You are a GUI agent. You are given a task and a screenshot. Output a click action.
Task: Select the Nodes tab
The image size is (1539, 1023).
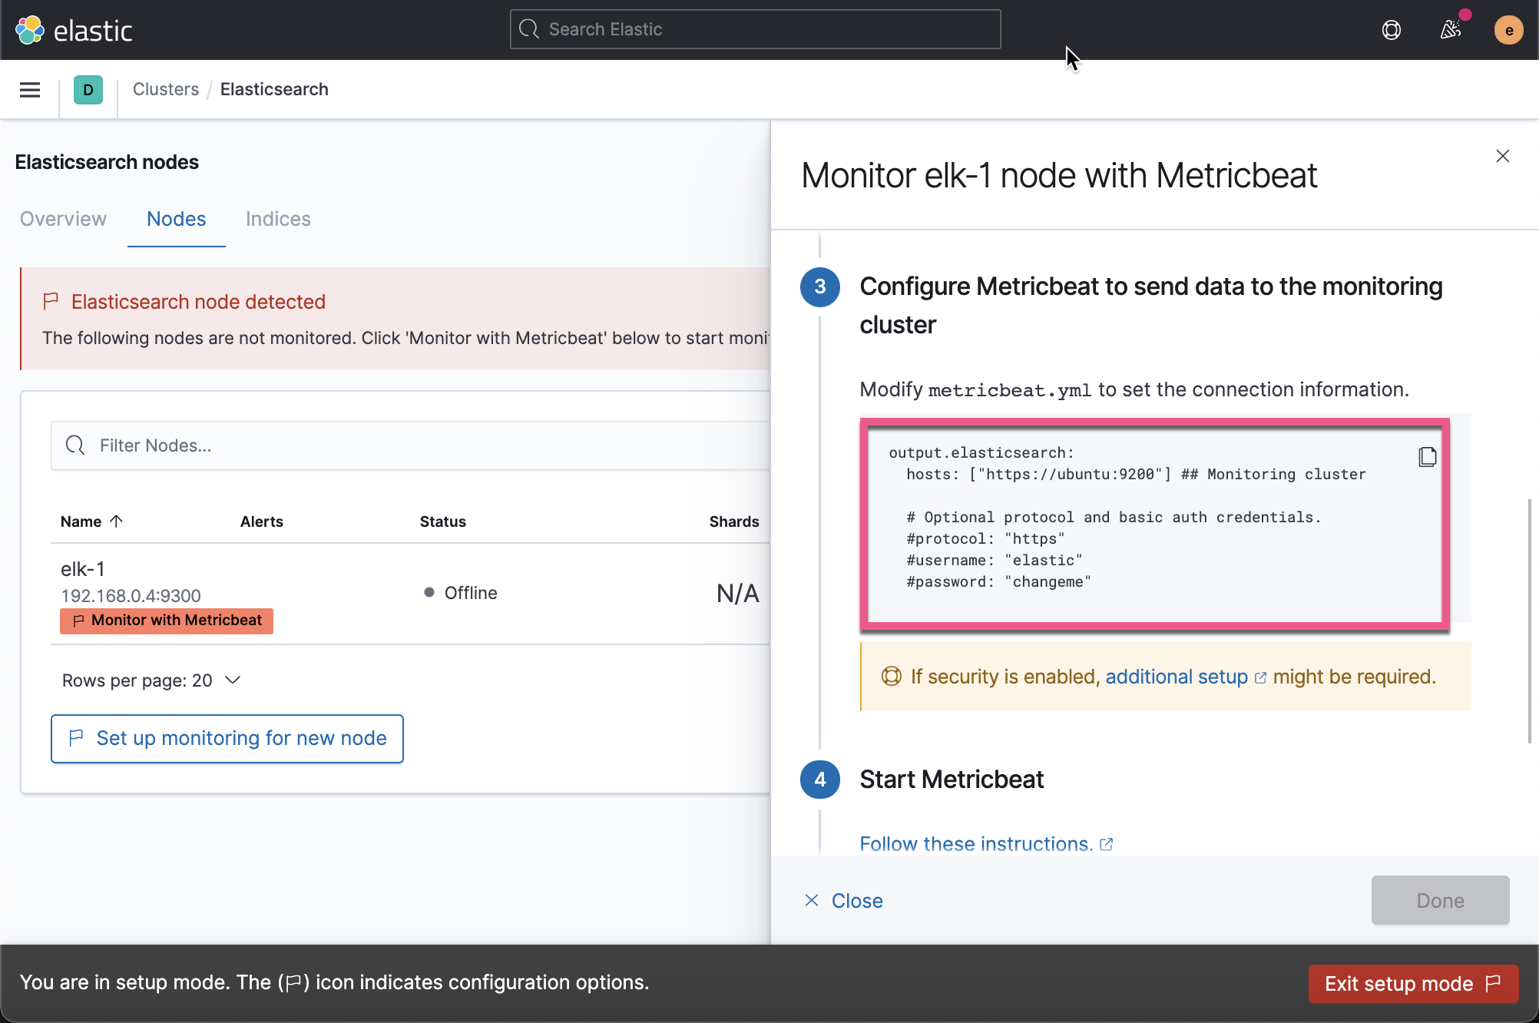(x=176, y=219)
